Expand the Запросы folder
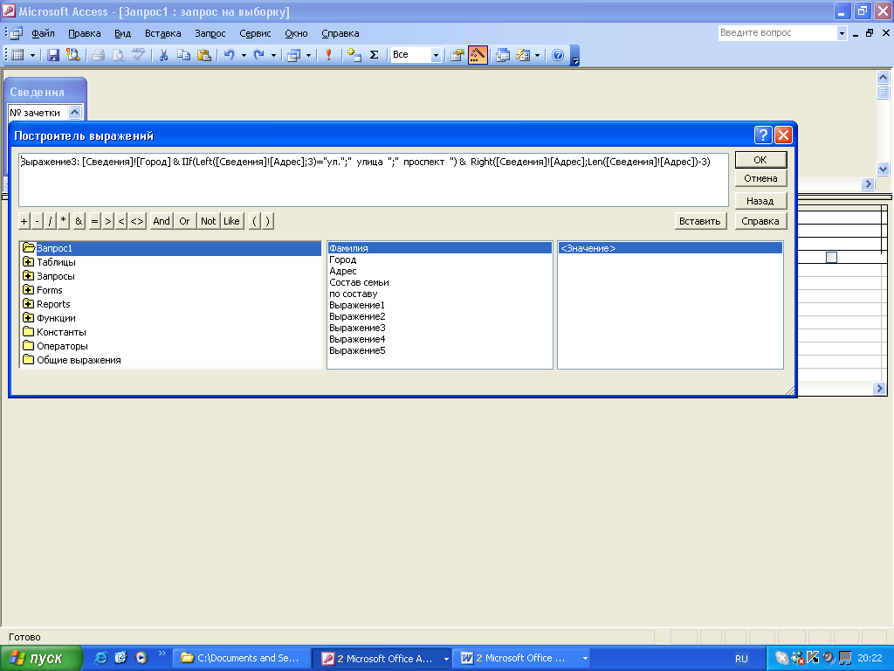Image resolution: width=894 pixels, height=671 pixels. (28, 275)
